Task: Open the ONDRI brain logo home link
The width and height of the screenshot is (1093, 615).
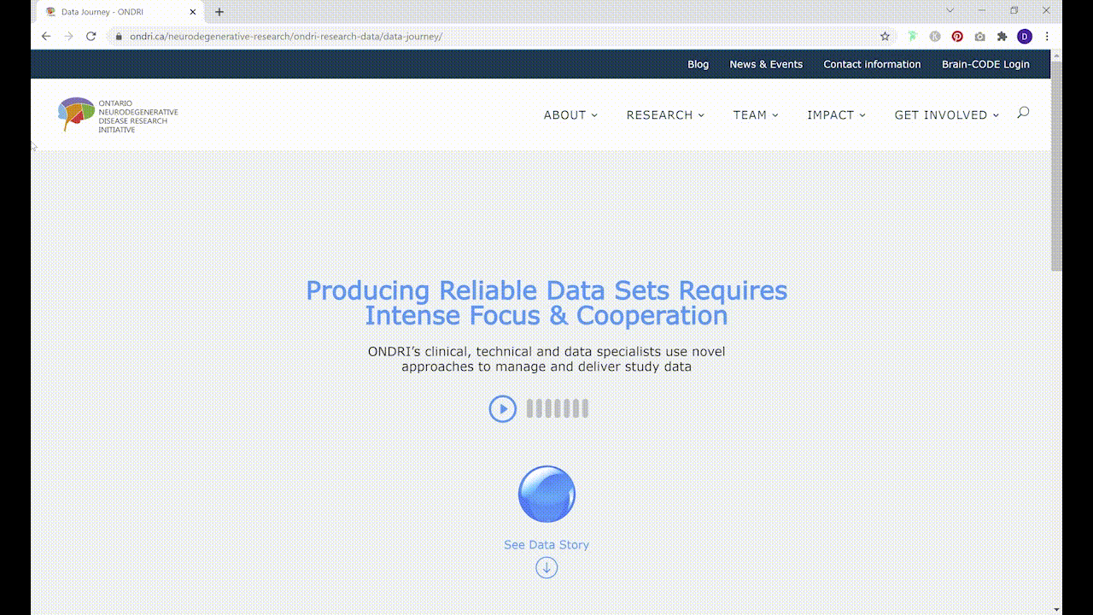Action: [118, 115]
